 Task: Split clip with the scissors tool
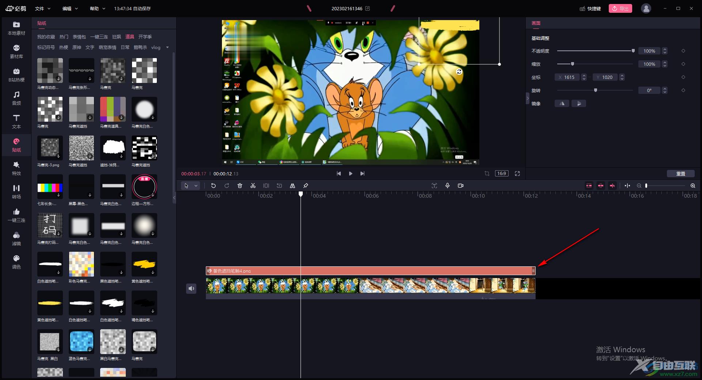click(253, 186)
